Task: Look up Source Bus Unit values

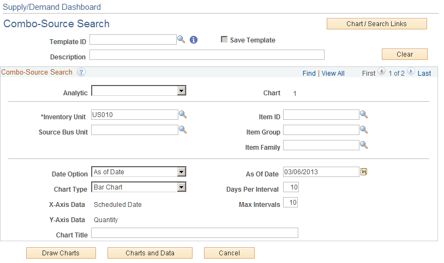Action: (183, 130)
